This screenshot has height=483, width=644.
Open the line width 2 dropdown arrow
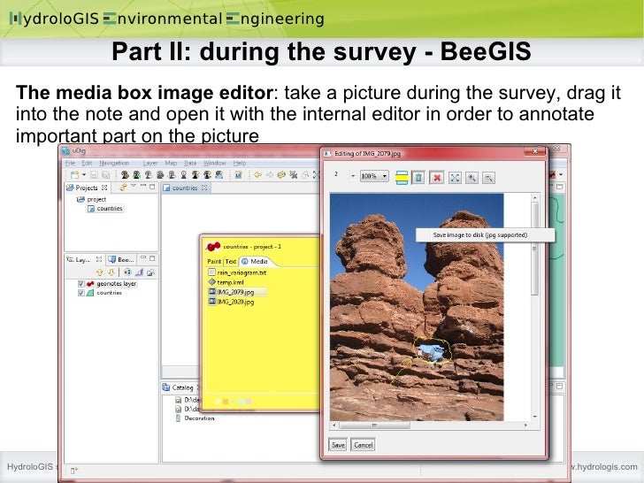pos(353,176)
